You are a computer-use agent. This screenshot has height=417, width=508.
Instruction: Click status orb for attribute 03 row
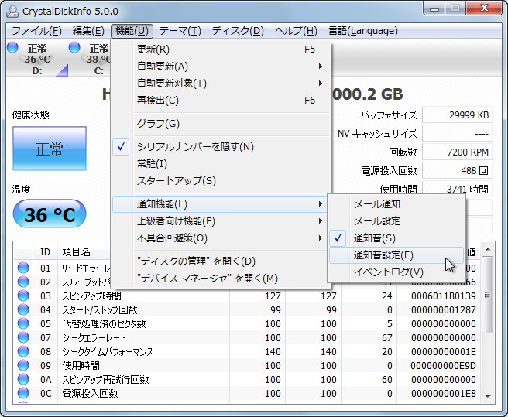[23, 296]
